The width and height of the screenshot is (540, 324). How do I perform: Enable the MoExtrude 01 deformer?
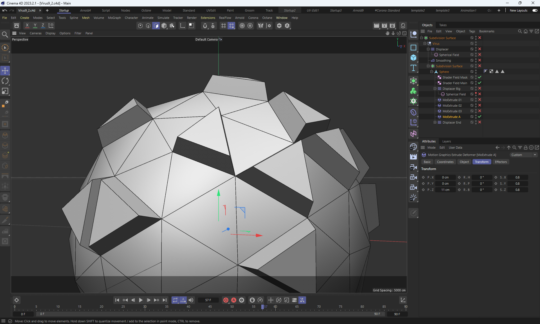(x=480, y=100)
